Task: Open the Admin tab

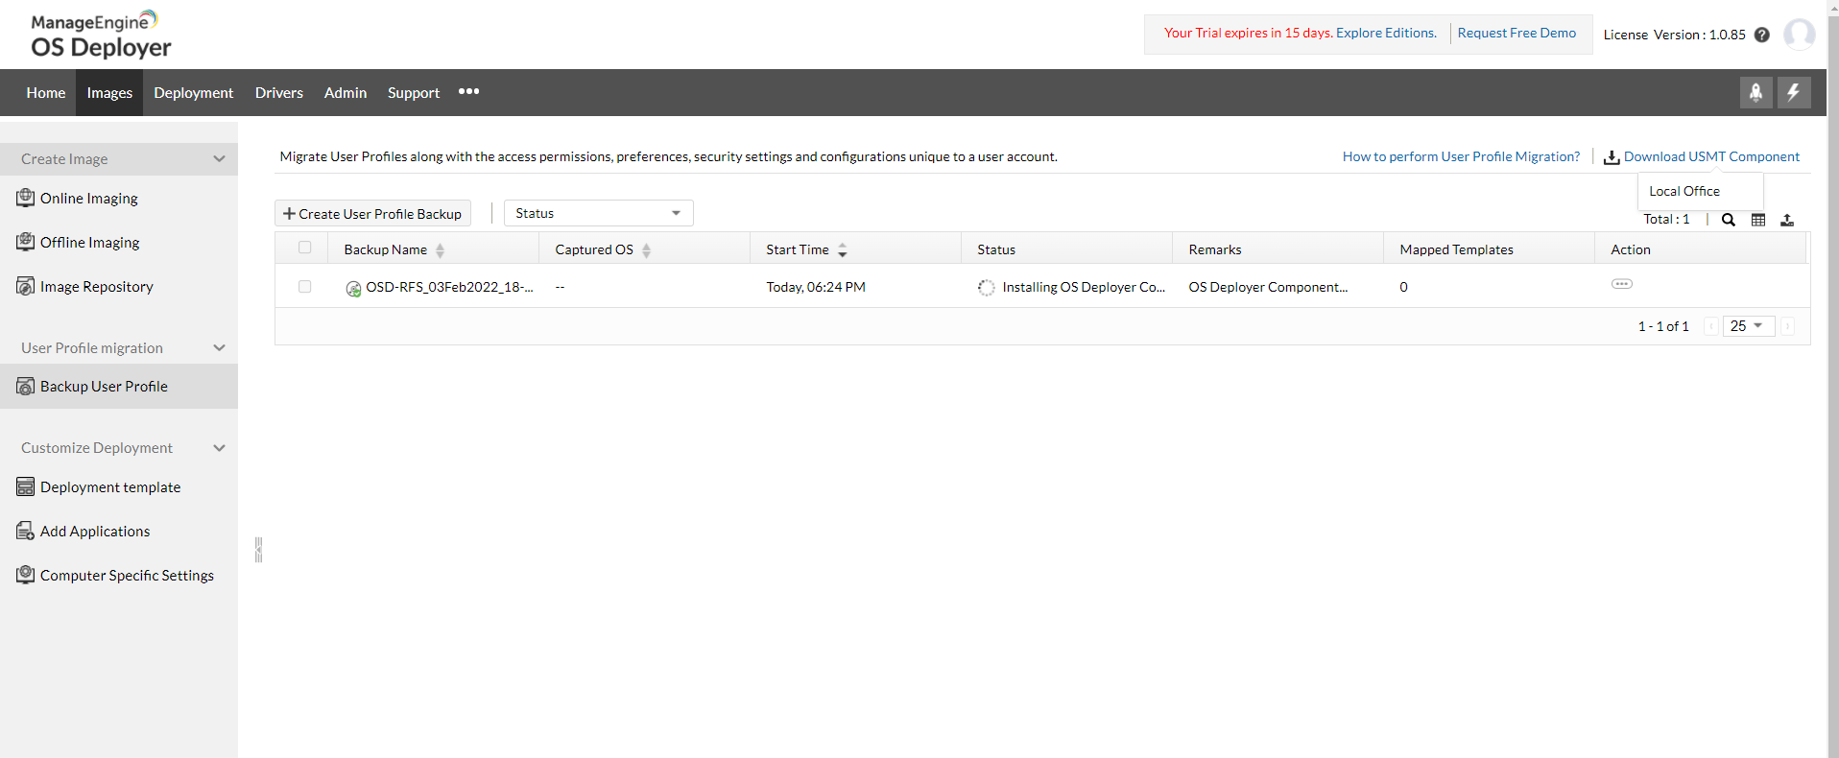Action: (x=346, y=93)
